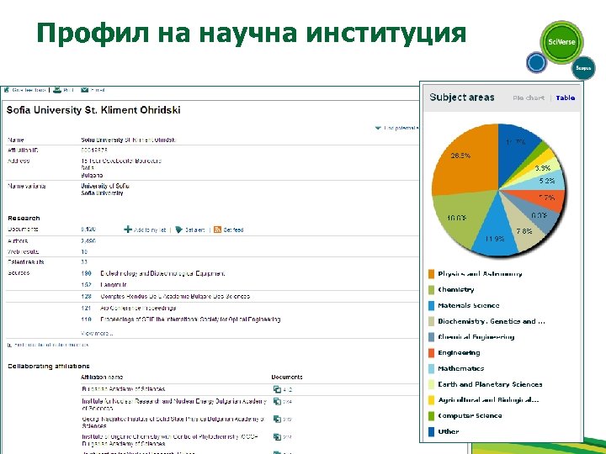
Task: Click the affiliation hierarchy link below sources
Action: click(51, 345)
